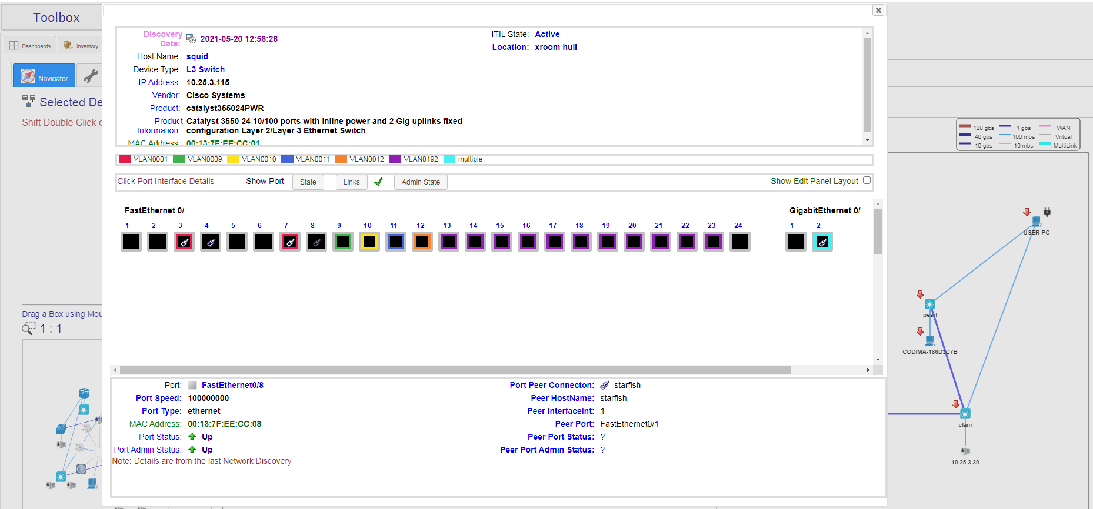Select FastEthernet port 3 icon
The height and width of the screenshot is (509, 1093).
click(x=184, y=242)
